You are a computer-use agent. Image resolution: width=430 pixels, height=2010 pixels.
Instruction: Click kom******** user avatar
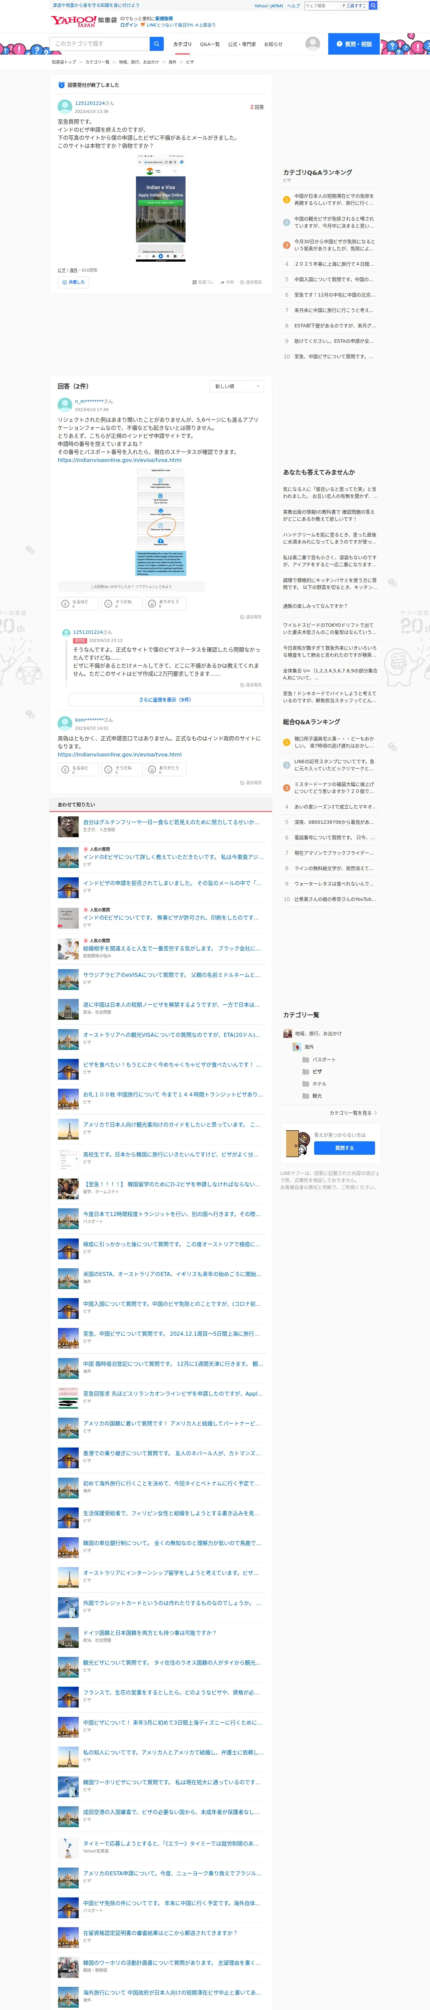(x=65, y=723)
